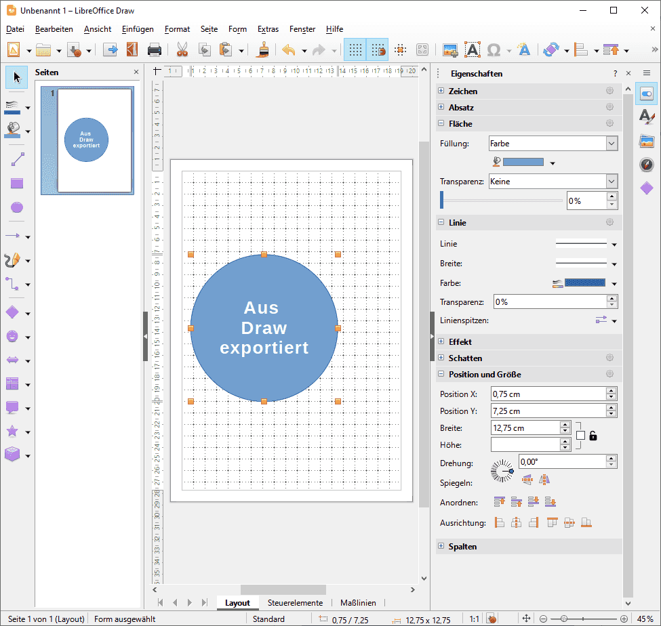Open the Einfügen menu
Screen dimensions: 661x626
click(138, 29)
